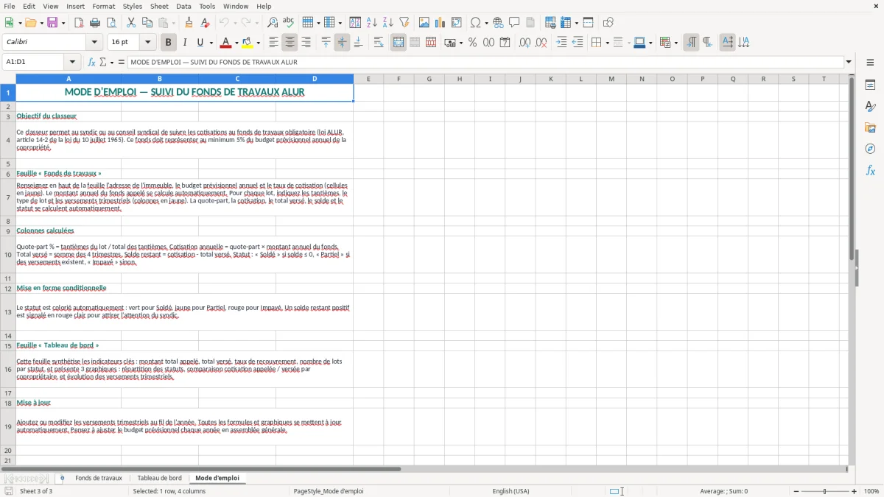Cut the selection with the scissors icon
The image size is (884, 497).
pyautogui.click(x=131, y=23)
